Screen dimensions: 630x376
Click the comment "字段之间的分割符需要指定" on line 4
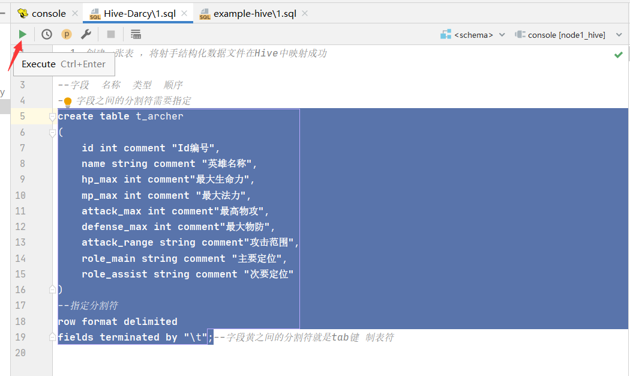tap(134, 100)
